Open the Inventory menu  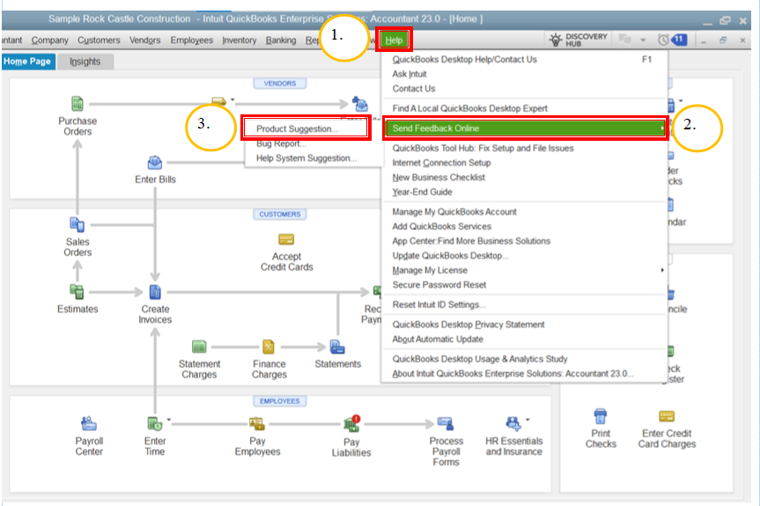(x=239, y=40)
